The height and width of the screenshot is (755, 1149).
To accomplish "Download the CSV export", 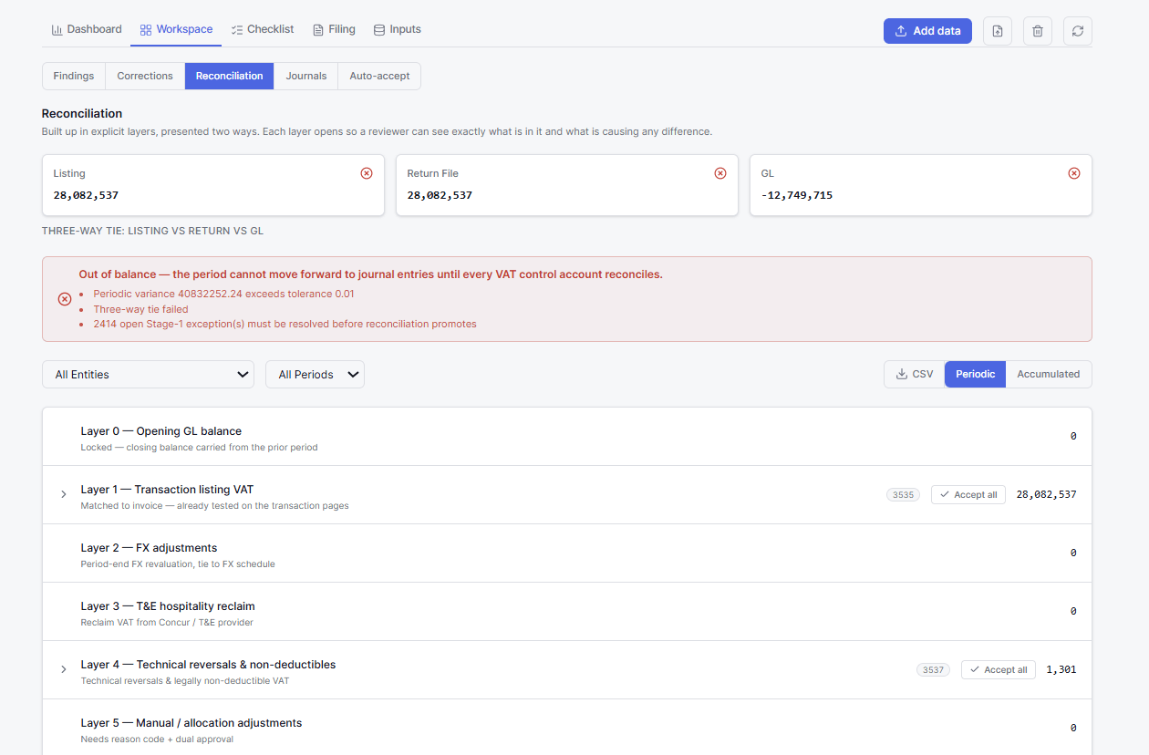I will (x=914, y=374).
